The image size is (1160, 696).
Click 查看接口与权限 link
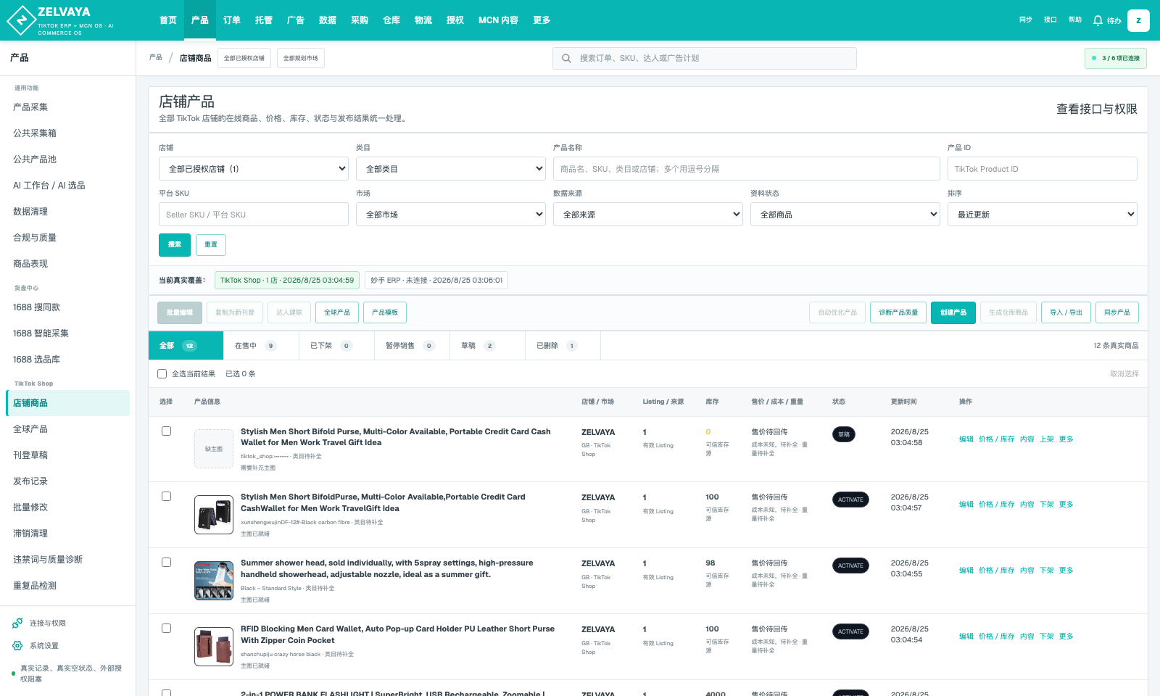[1096, 109]
